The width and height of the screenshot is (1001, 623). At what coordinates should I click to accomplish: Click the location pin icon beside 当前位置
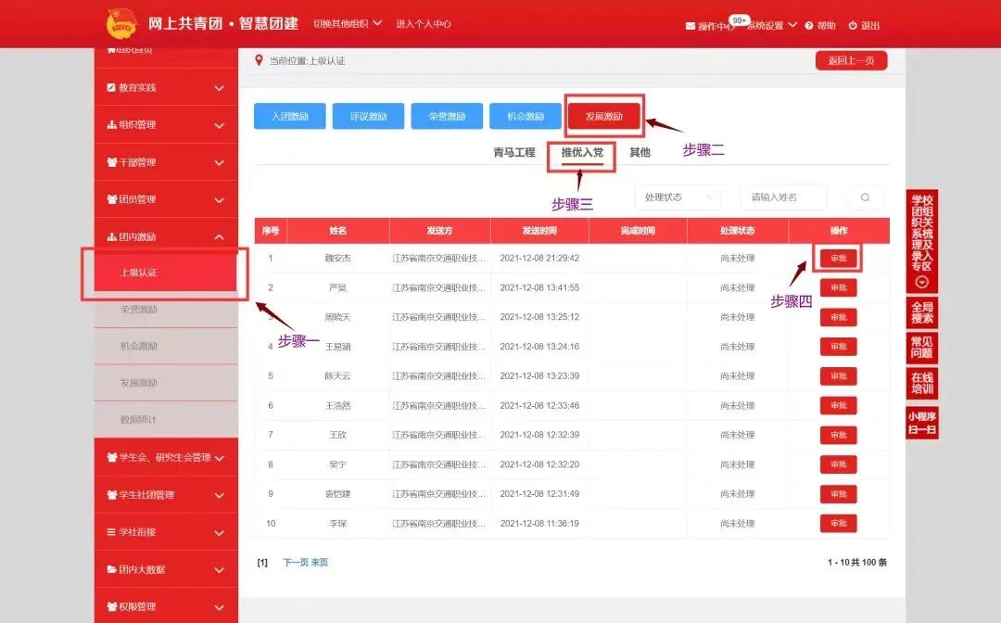point(259,60)
